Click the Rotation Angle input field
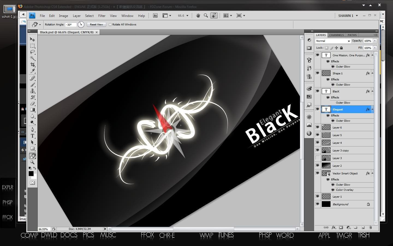The image size is (393, 246). click(71, 25)
